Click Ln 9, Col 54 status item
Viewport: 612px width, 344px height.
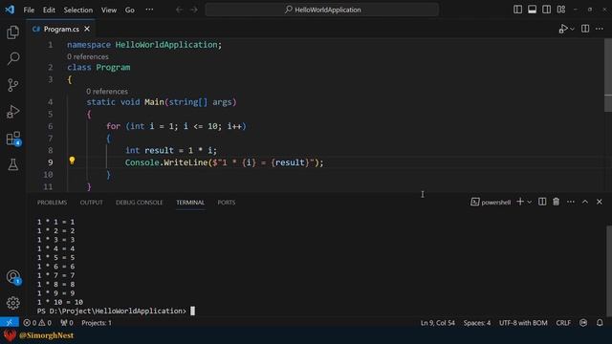click(x=438, y=323)
